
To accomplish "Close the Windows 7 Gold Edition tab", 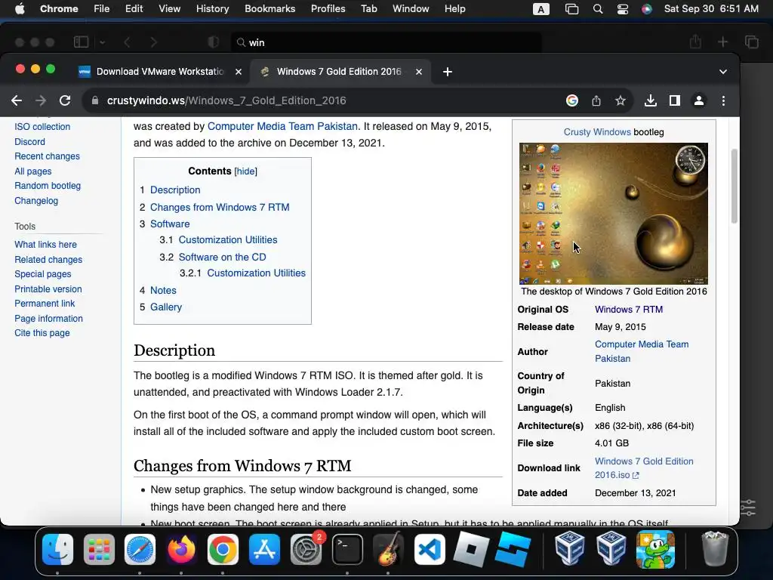I will 418,72.
